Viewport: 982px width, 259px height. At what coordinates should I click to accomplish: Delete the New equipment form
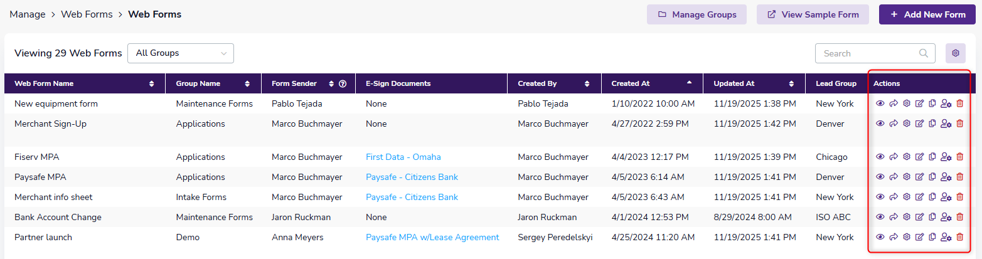tap(959, 103)
